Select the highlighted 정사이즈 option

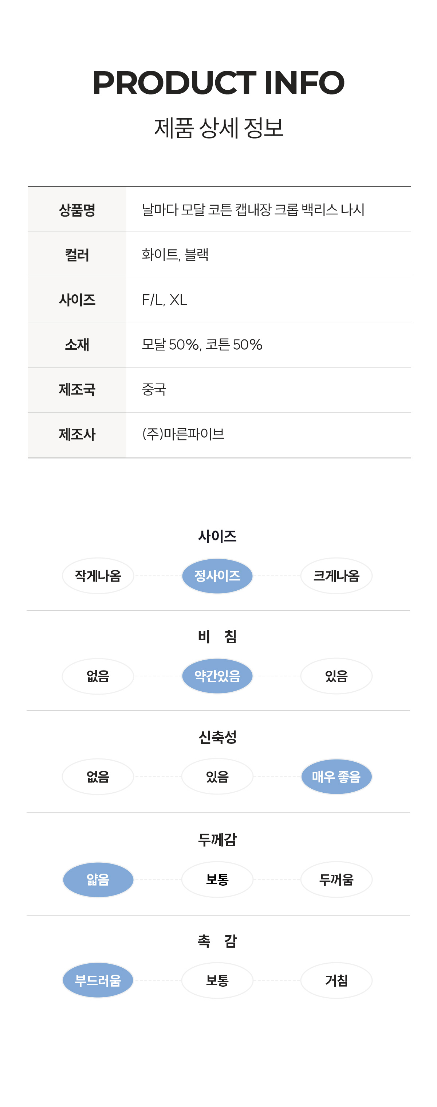pos(217,575)
